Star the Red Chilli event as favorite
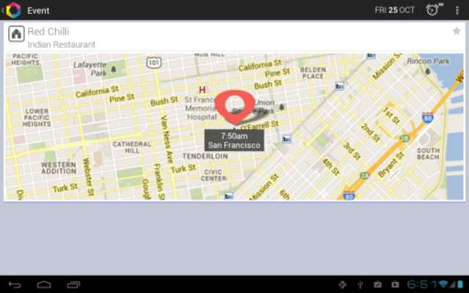 click(x=457, y=31)
